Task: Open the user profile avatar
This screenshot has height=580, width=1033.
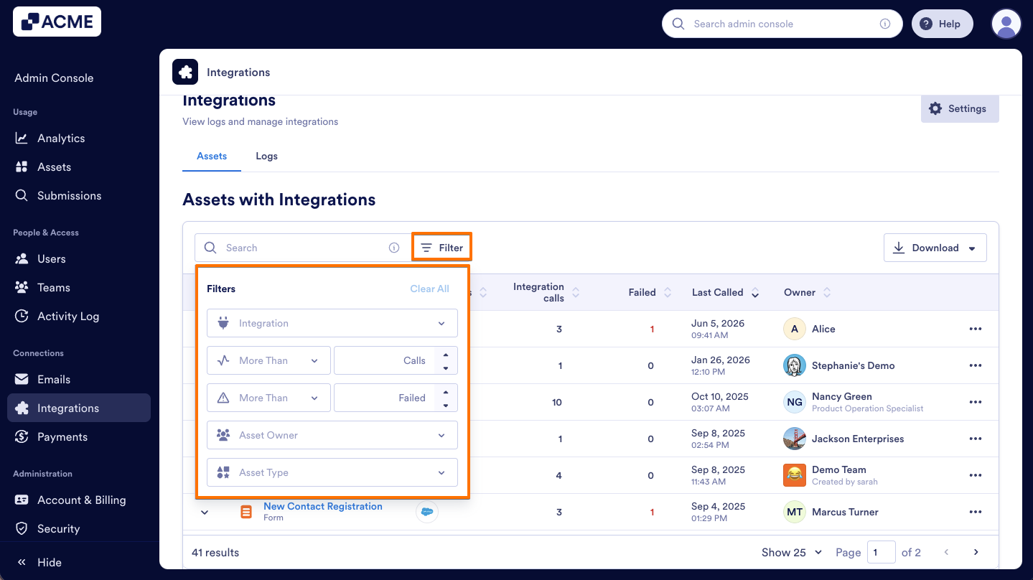Action: point(1006,24)
